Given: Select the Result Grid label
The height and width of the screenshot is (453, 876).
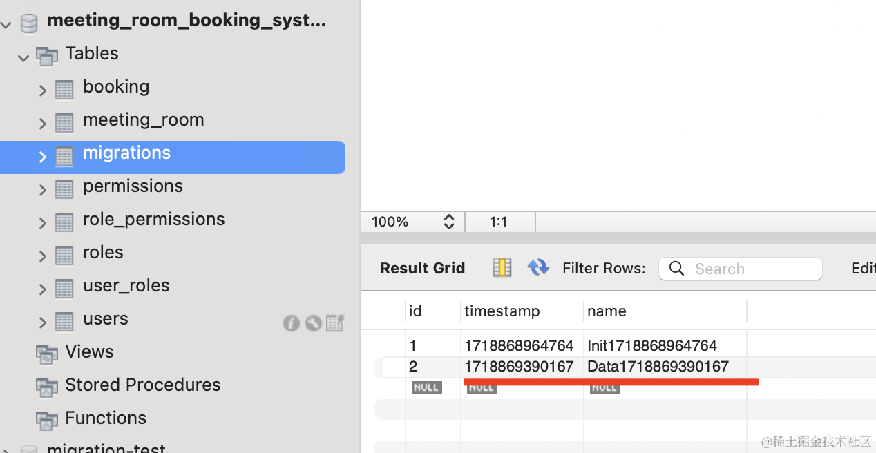Looking at the screenshot, I should click(x=422, y=269).
